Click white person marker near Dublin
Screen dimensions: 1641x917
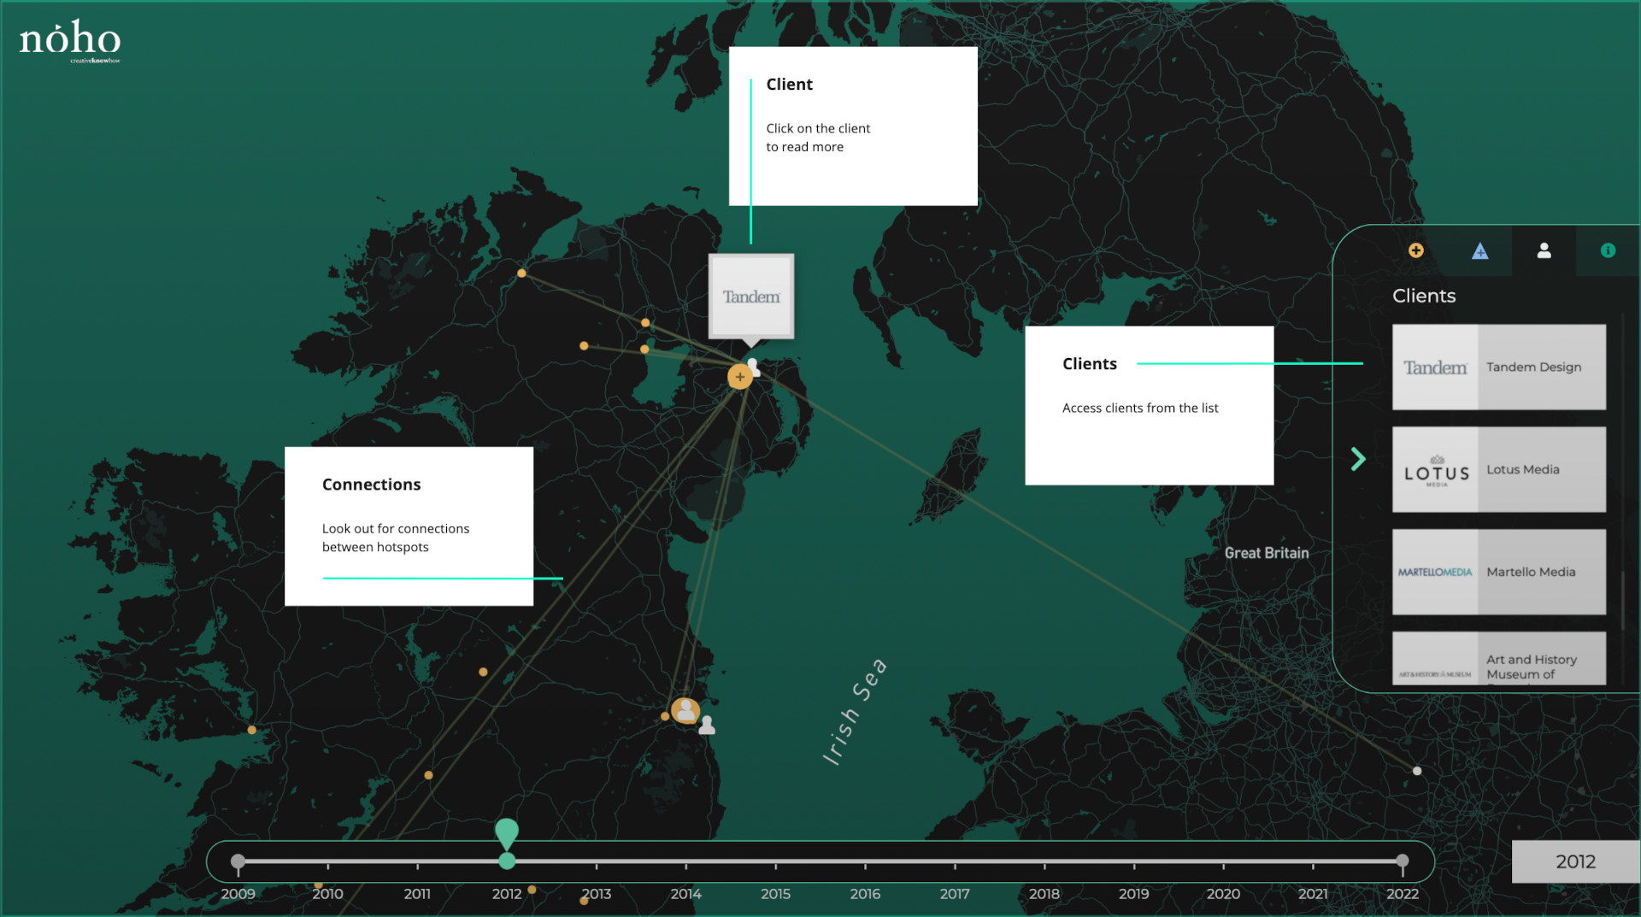(x=707, y=726)
